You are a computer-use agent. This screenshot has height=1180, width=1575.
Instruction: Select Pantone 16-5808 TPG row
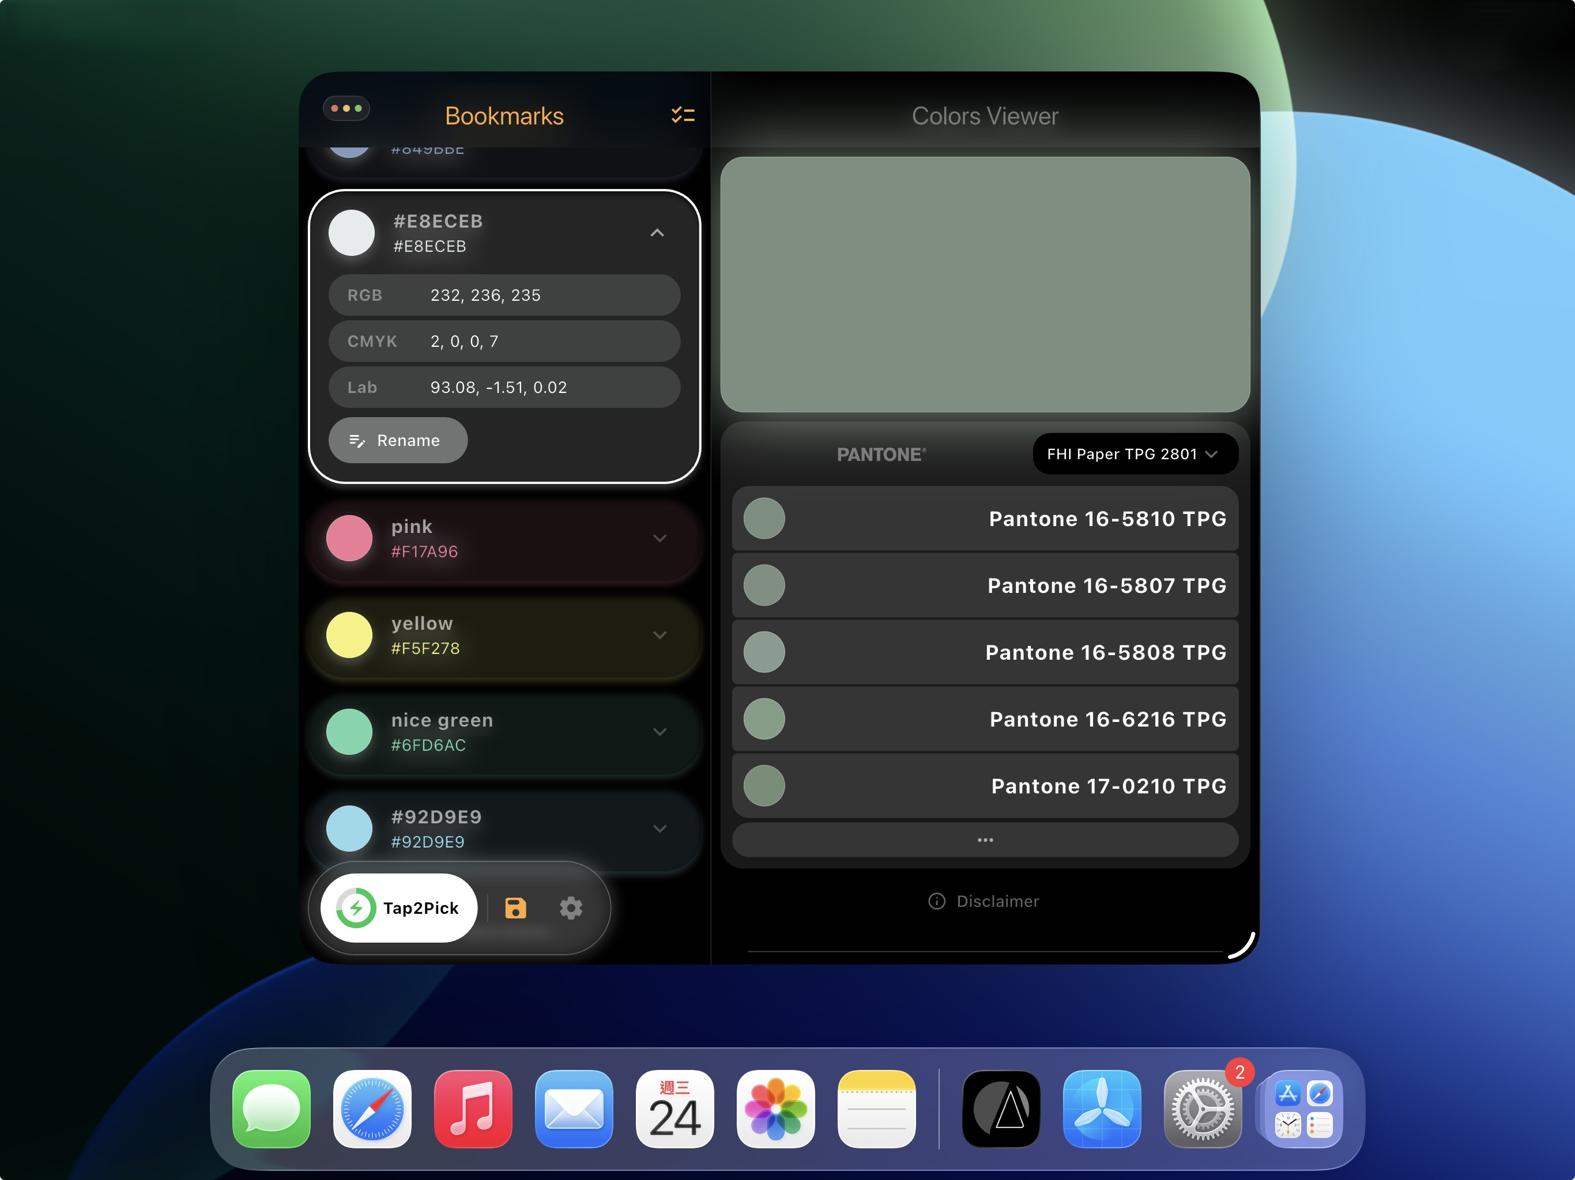click(x=985, y=652)
